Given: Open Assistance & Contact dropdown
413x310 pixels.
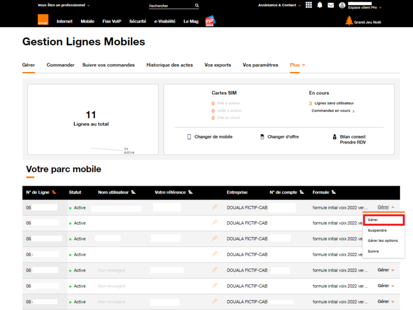Looking at the screenshot, I should pos(279,5).
